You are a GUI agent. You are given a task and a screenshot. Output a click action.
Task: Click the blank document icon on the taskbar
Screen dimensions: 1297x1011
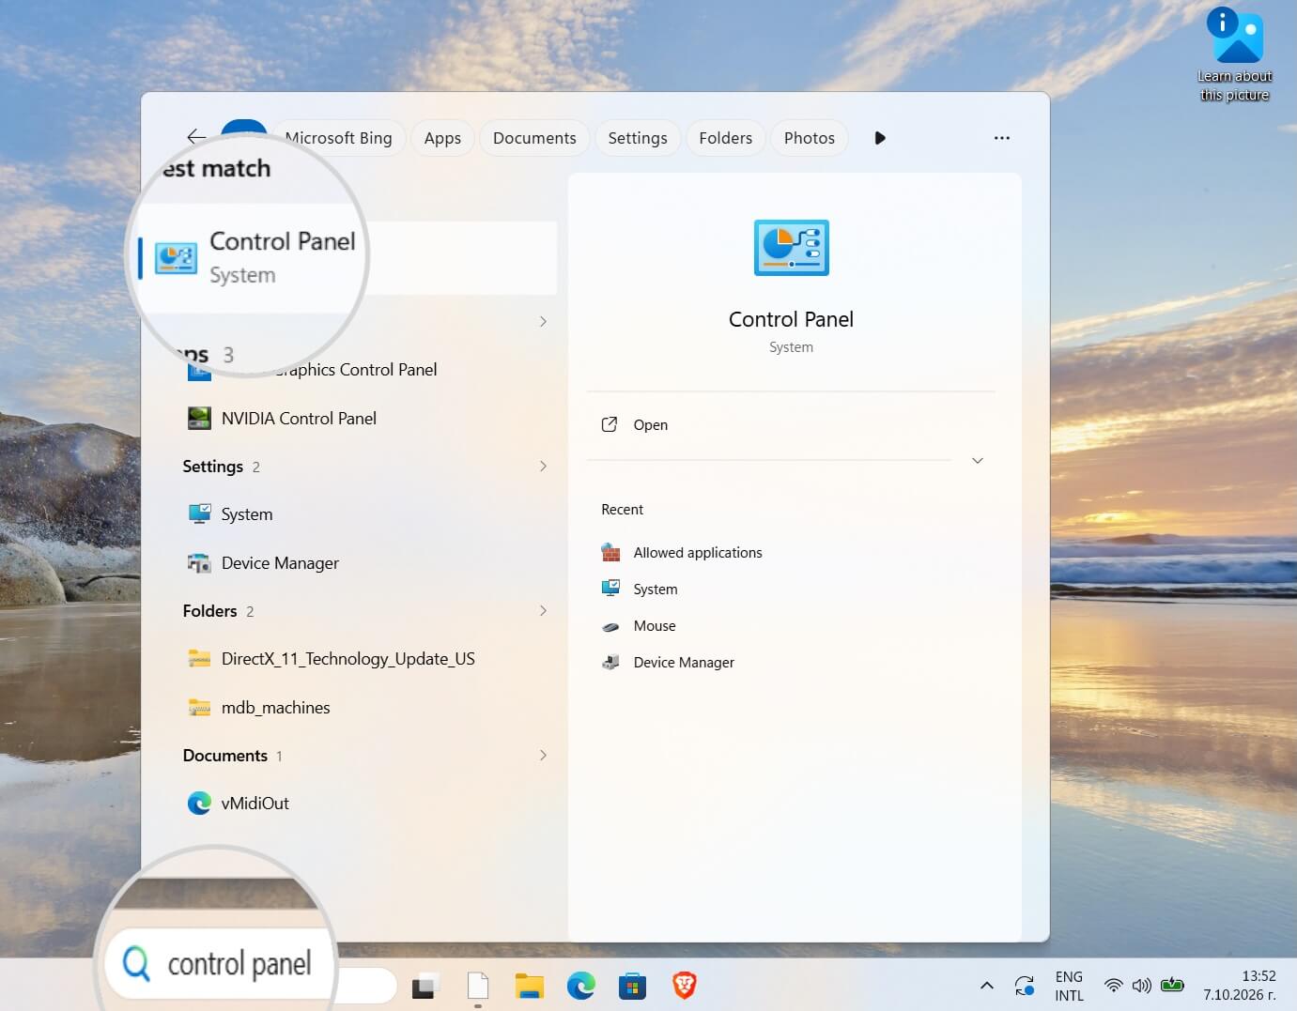(478, 986)
